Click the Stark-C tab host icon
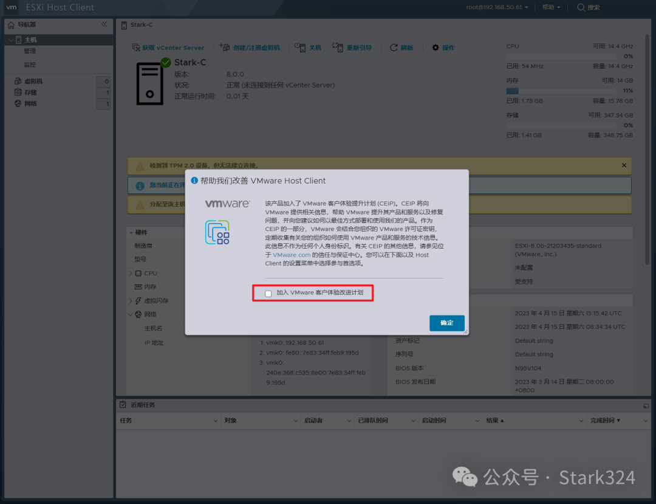656x504 pixels. pyautogui.click(x=124, y=25)
